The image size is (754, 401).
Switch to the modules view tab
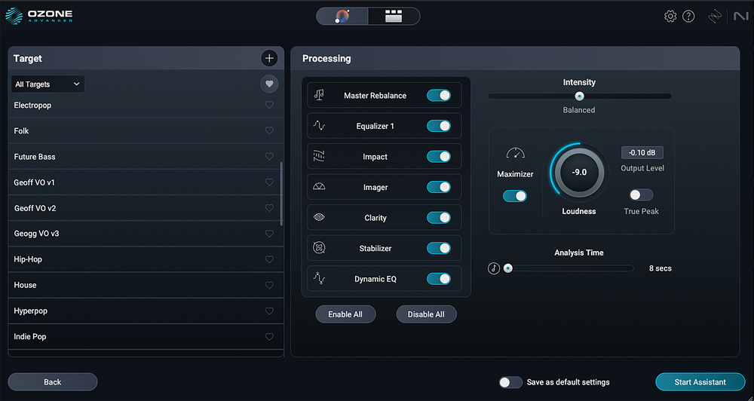point(394,17)
